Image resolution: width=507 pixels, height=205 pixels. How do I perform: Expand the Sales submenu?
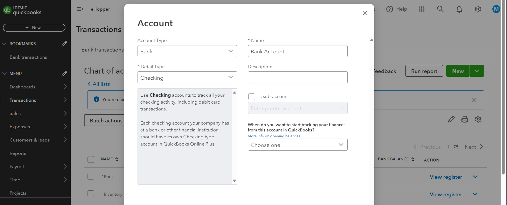[65, 113]
